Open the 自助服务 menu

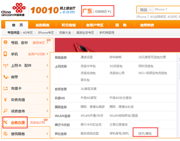[x=43, y=25]
